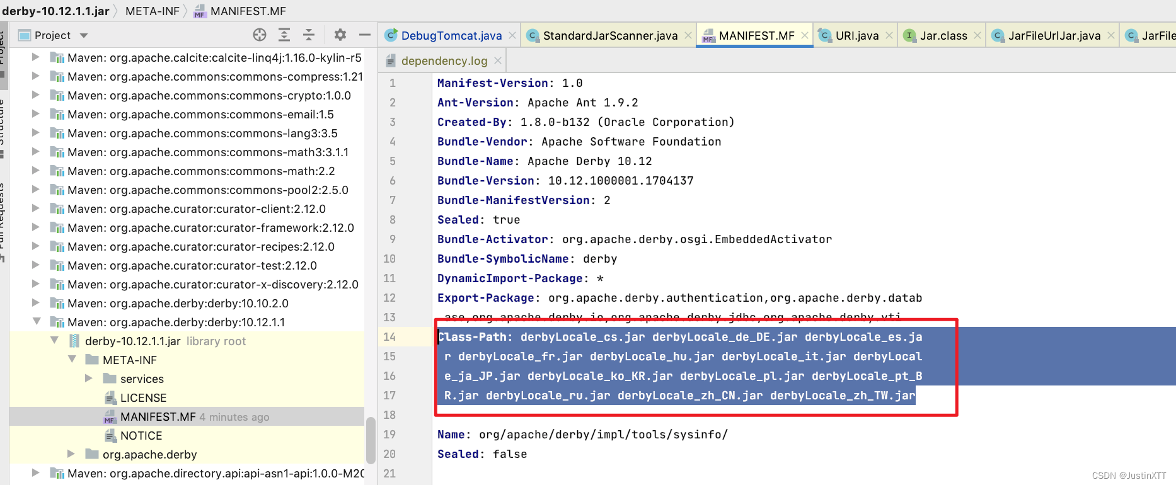The width and height of the screenshot is (1176, 485).
Task: Click the Created-By line
Action: pos(585,122)
